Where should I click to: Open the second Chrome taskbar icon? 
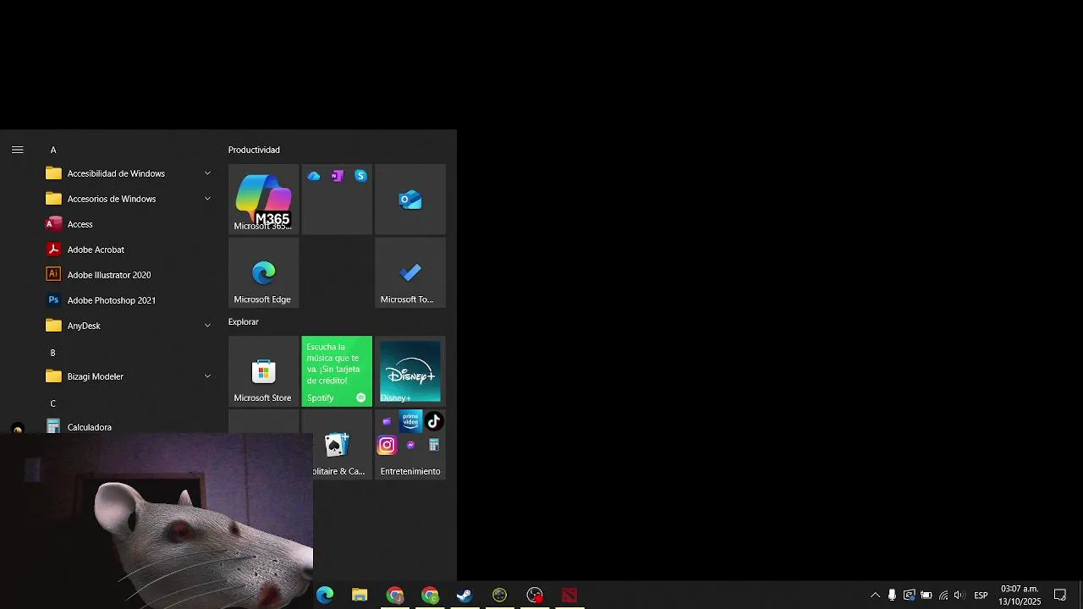pyautogui.click(x=430, y=595)
